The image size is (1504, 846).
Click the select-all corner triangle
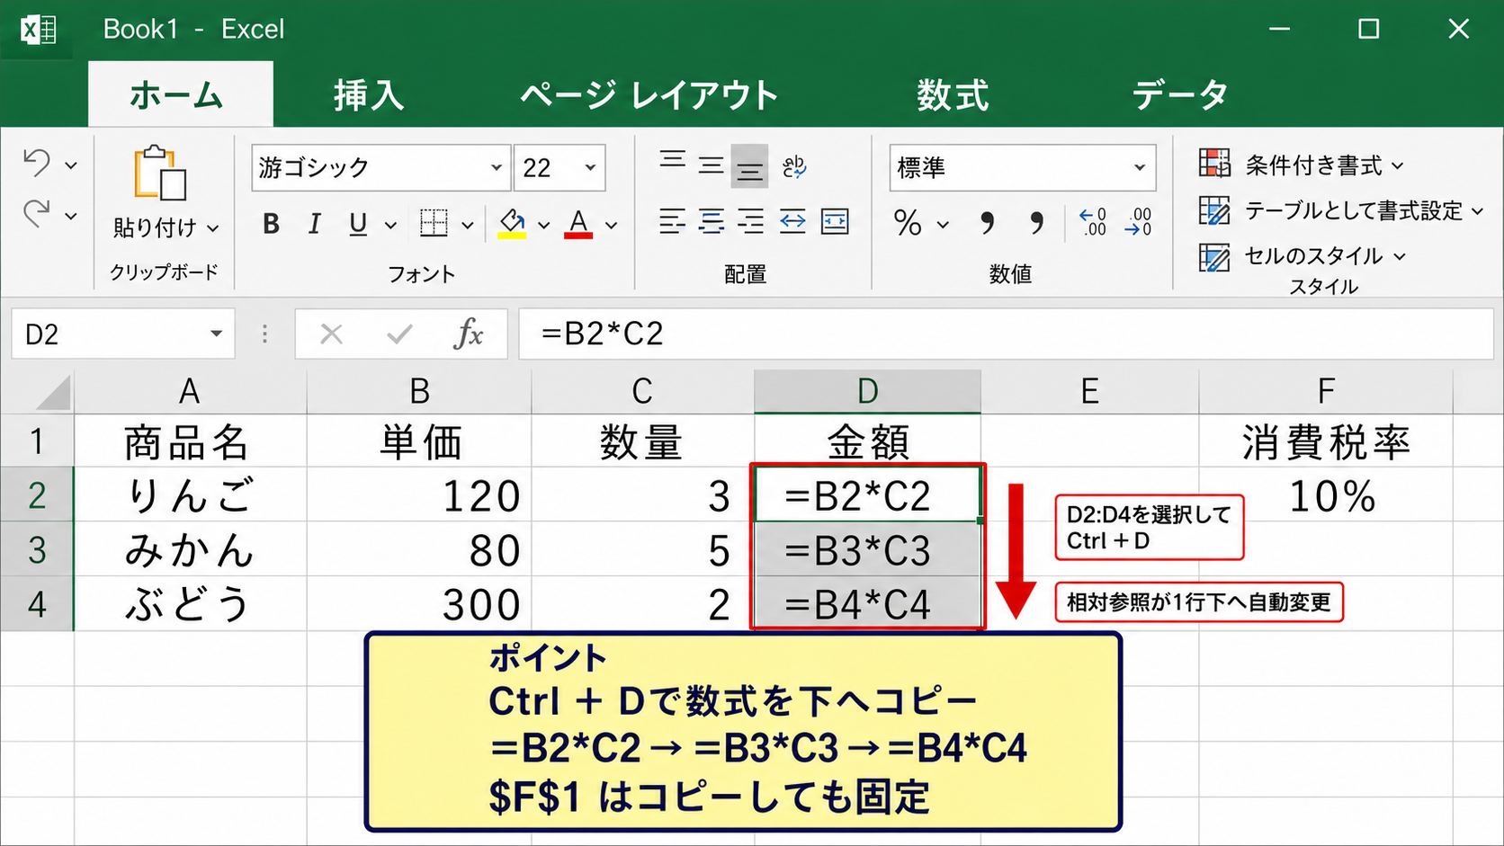coord(54,393)
